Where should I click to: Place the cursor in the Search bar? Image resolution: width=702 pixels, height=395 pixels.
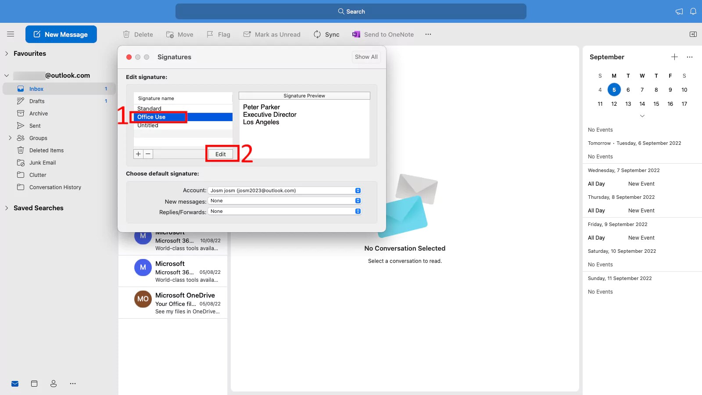[351, 11]
